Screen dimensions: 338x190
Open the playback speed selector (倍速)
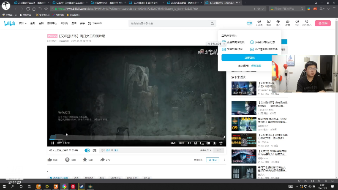click(182, 143)
